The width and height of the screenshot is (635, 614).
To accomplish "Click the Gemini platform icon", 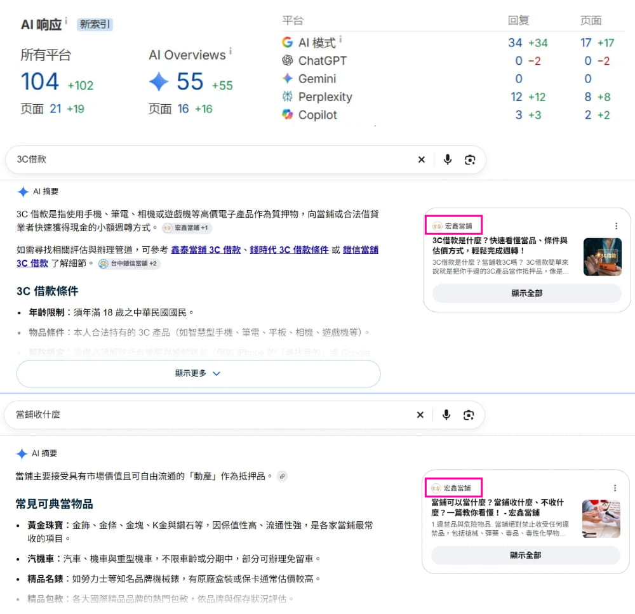I will [x=288, y=78].
